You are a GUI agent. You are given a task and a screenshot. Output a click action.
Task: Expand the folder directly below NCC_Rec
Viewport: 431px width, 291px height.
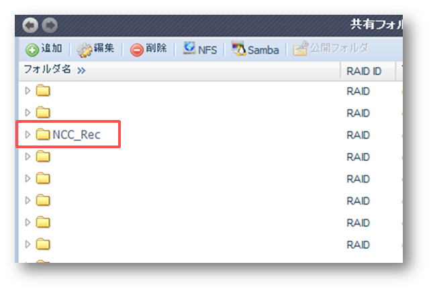[28, 157]
